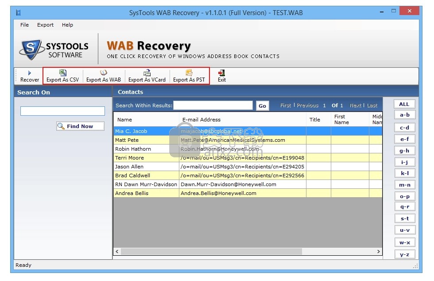Filter contacts by a-b
Screen dimensions: 434x281
[x=405, y=115]
